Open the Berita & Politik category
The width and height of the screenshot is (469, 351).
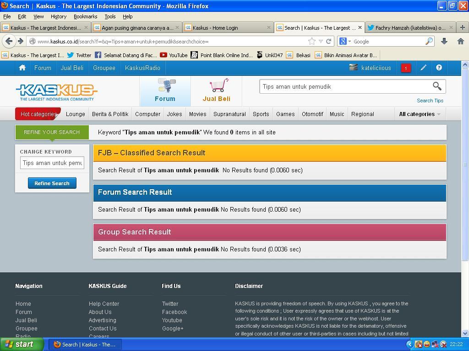(x=110, y=114)
